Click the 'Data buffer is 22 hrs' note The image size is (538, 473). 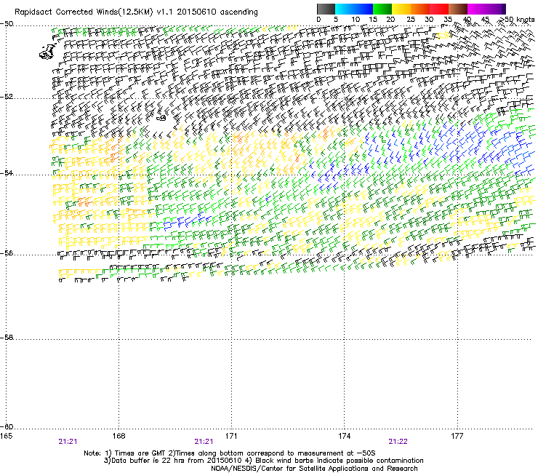[263, 461]
